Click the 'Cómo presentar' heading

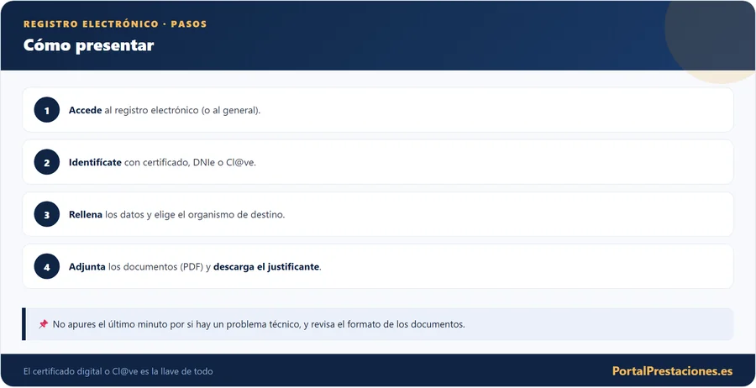(x=89, y=45)
